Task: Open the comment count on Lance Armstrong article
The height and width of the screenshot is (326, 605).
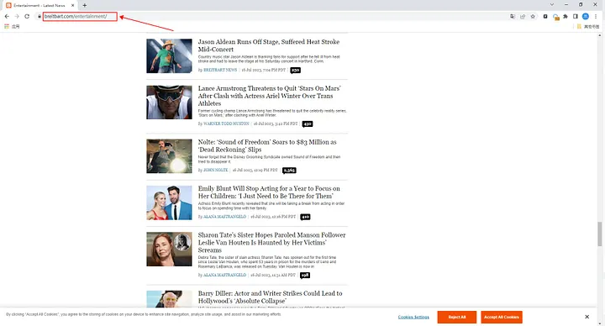Action: point(308,124)
